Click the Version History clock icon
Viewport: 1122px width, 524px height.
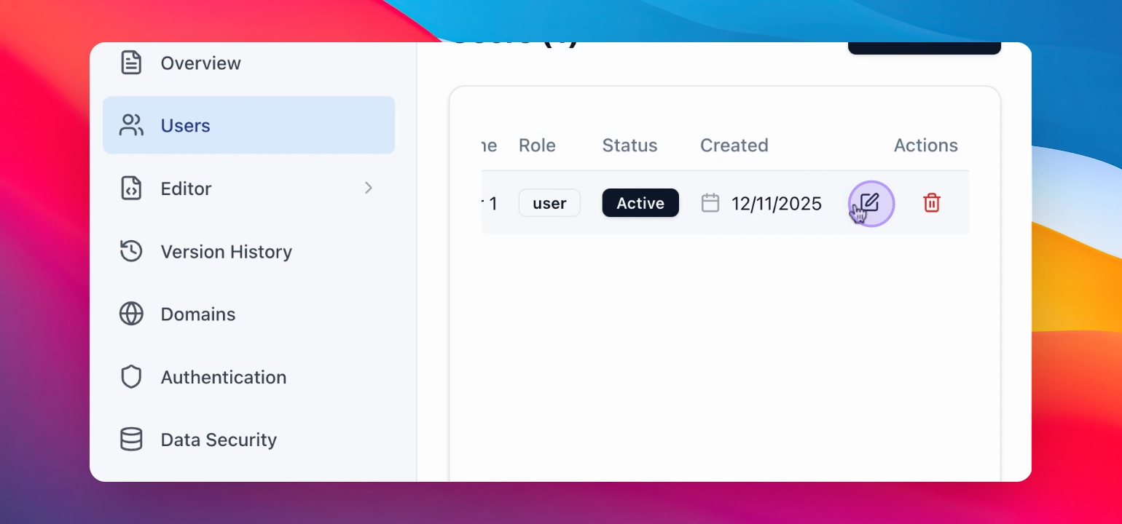click(131, 252)
